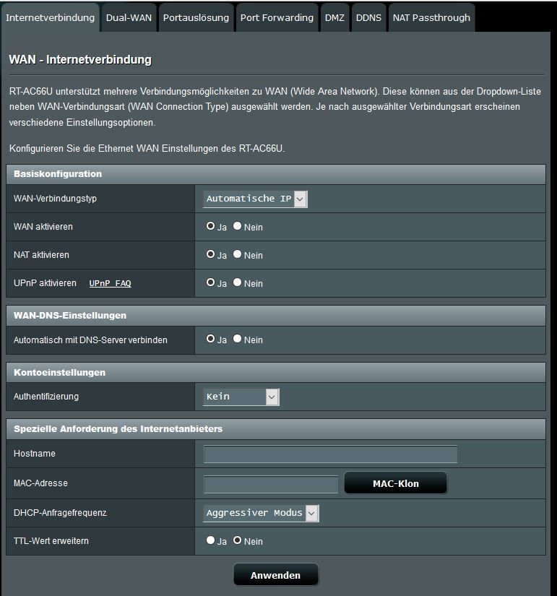Open the UPnP FAQ link

click(x=110, y=284)
